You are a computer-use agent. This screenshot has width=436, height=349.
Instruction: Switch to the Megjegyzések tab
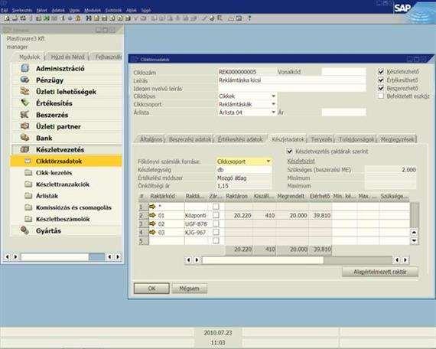click(x=397, y=139)
